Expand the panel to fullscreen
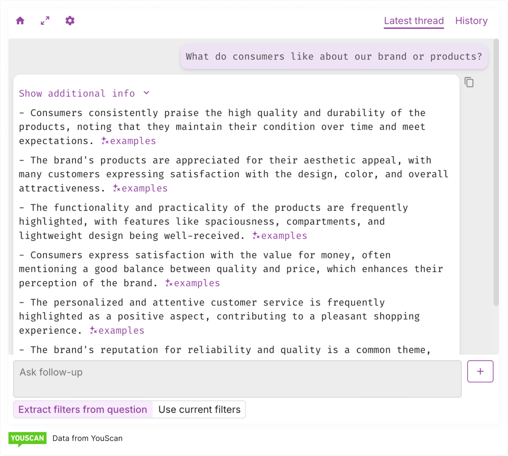 45,21
